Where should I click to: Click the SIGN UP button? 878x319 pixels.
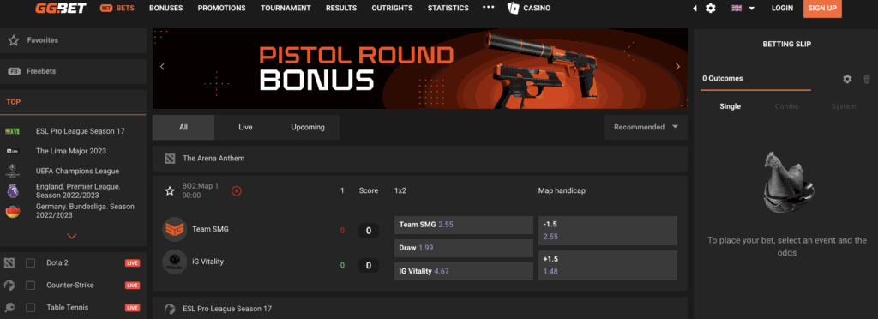tap(822, 9)
